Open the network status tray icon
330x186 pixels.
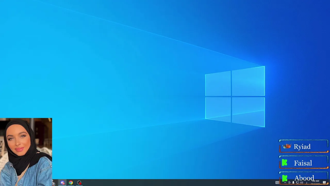[x=297, y=183]
